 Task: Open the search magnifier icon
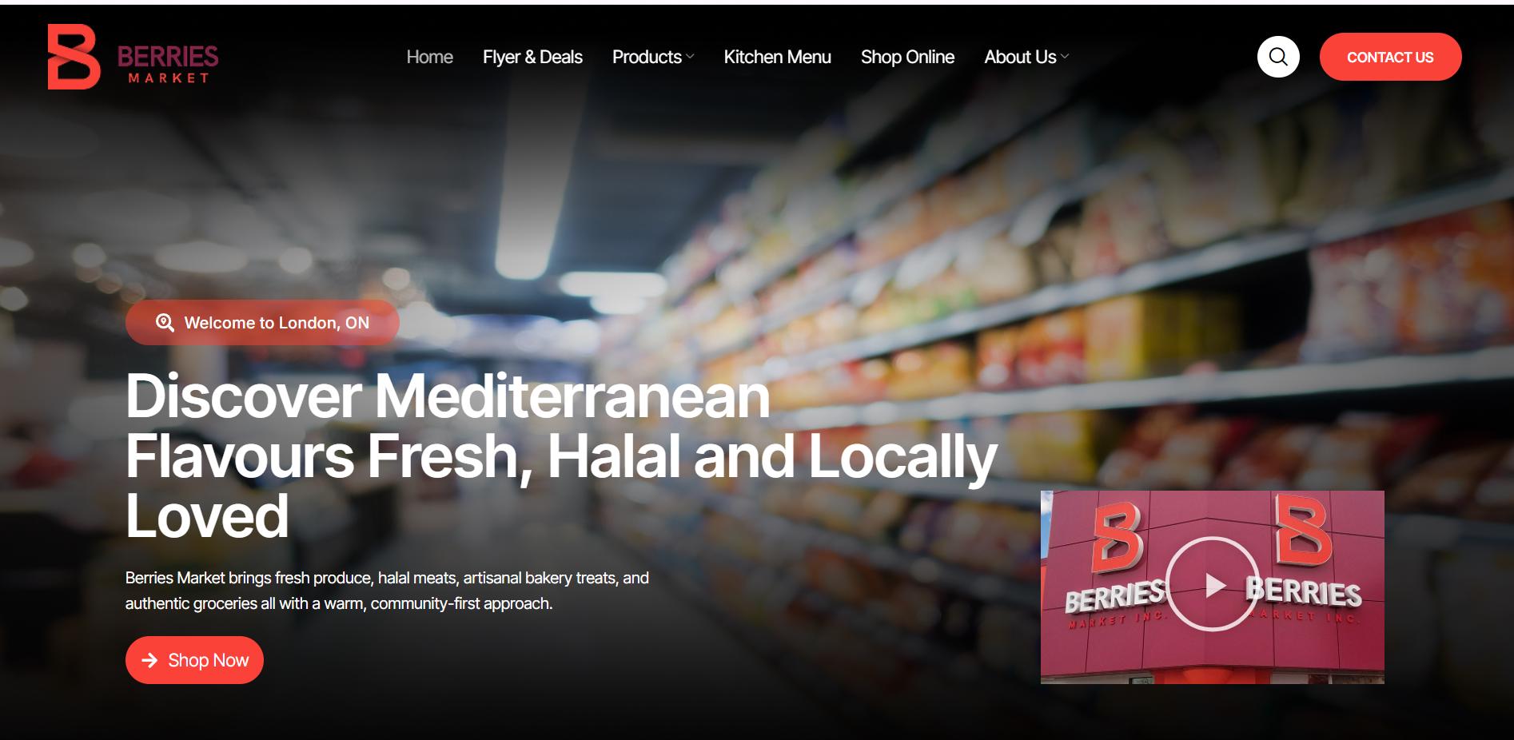[1278, 57]
